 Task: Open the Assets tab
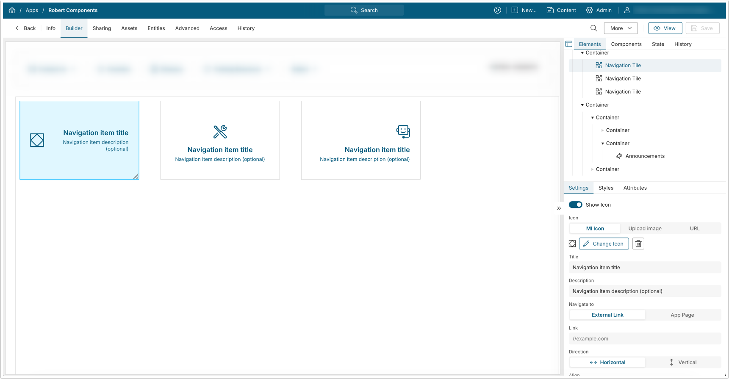pyautogui.click(x=129, y=28)
